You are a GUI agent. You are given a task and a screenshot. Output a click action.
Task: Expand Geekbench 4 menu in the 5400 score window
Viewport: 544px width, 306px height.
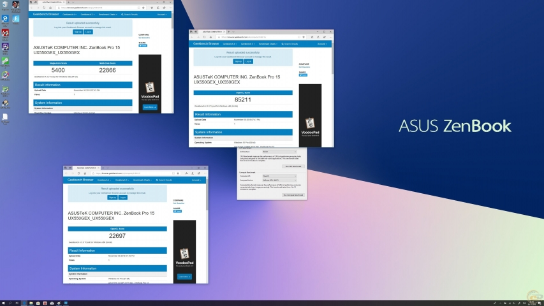pyautogui.click(x=70, y=15)
